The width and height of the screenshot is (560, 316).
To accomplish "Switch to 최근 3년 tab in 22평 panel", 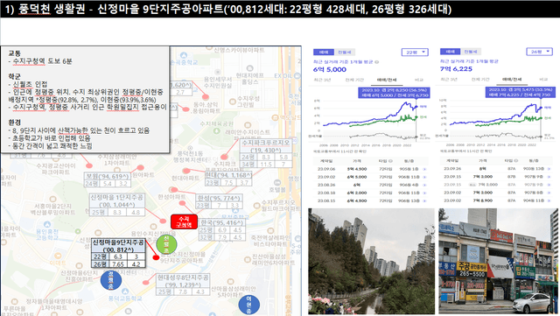I will coord(323,80).
